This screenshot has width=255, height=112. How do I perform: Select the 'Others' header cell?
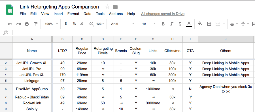226,51
